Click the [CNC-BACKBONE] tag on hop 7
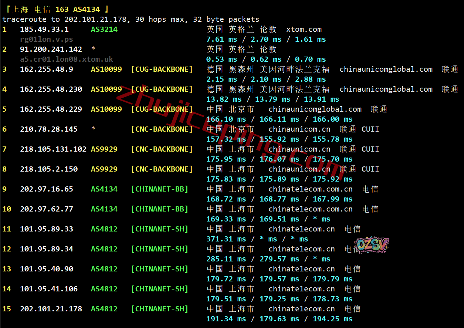 click(162, 149)
